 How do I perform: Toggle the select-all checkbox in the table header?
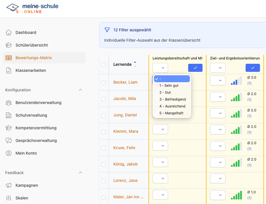click(104, 65)
